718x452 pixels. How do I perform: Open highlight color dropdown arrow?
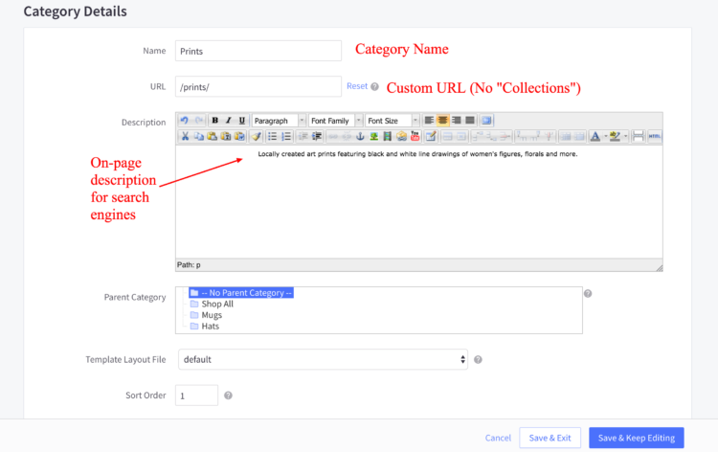625,136
